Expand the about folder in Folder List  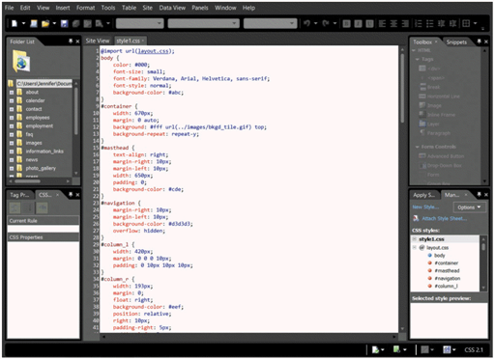point(12,93)
